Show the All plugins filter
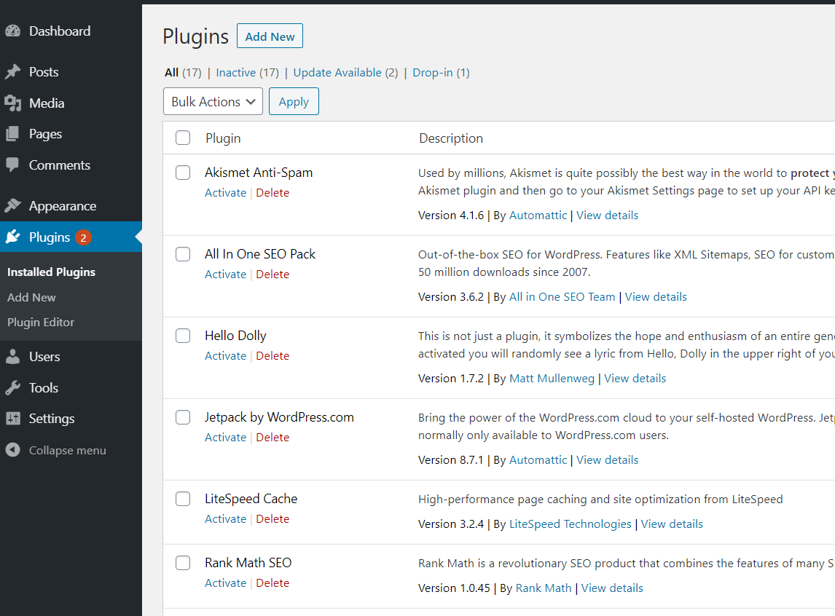The width and height of the screenshot is (835, 616). (x=171, y=72)
